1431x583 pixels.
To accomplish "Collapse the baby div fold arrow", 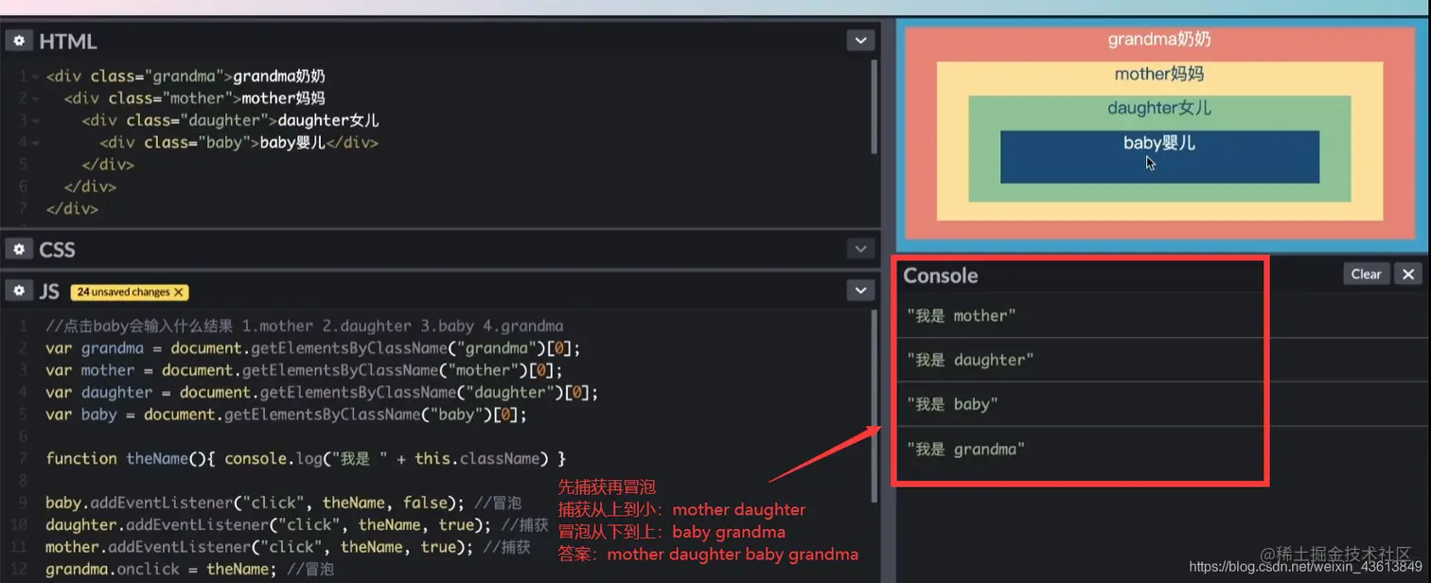I will click(36, 143).
